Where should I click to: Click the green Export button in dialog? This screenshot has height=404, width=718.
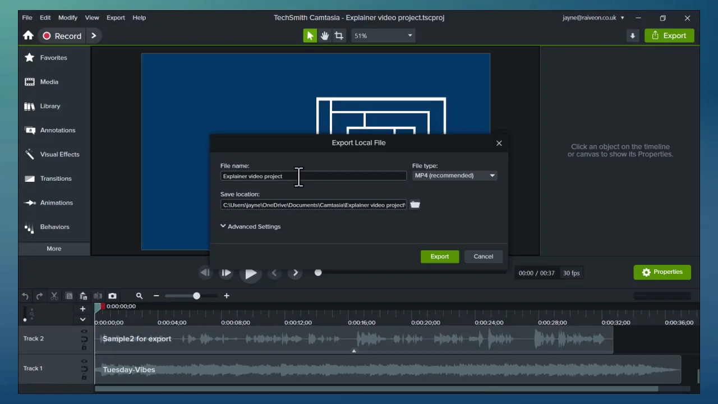click(440, 256)
